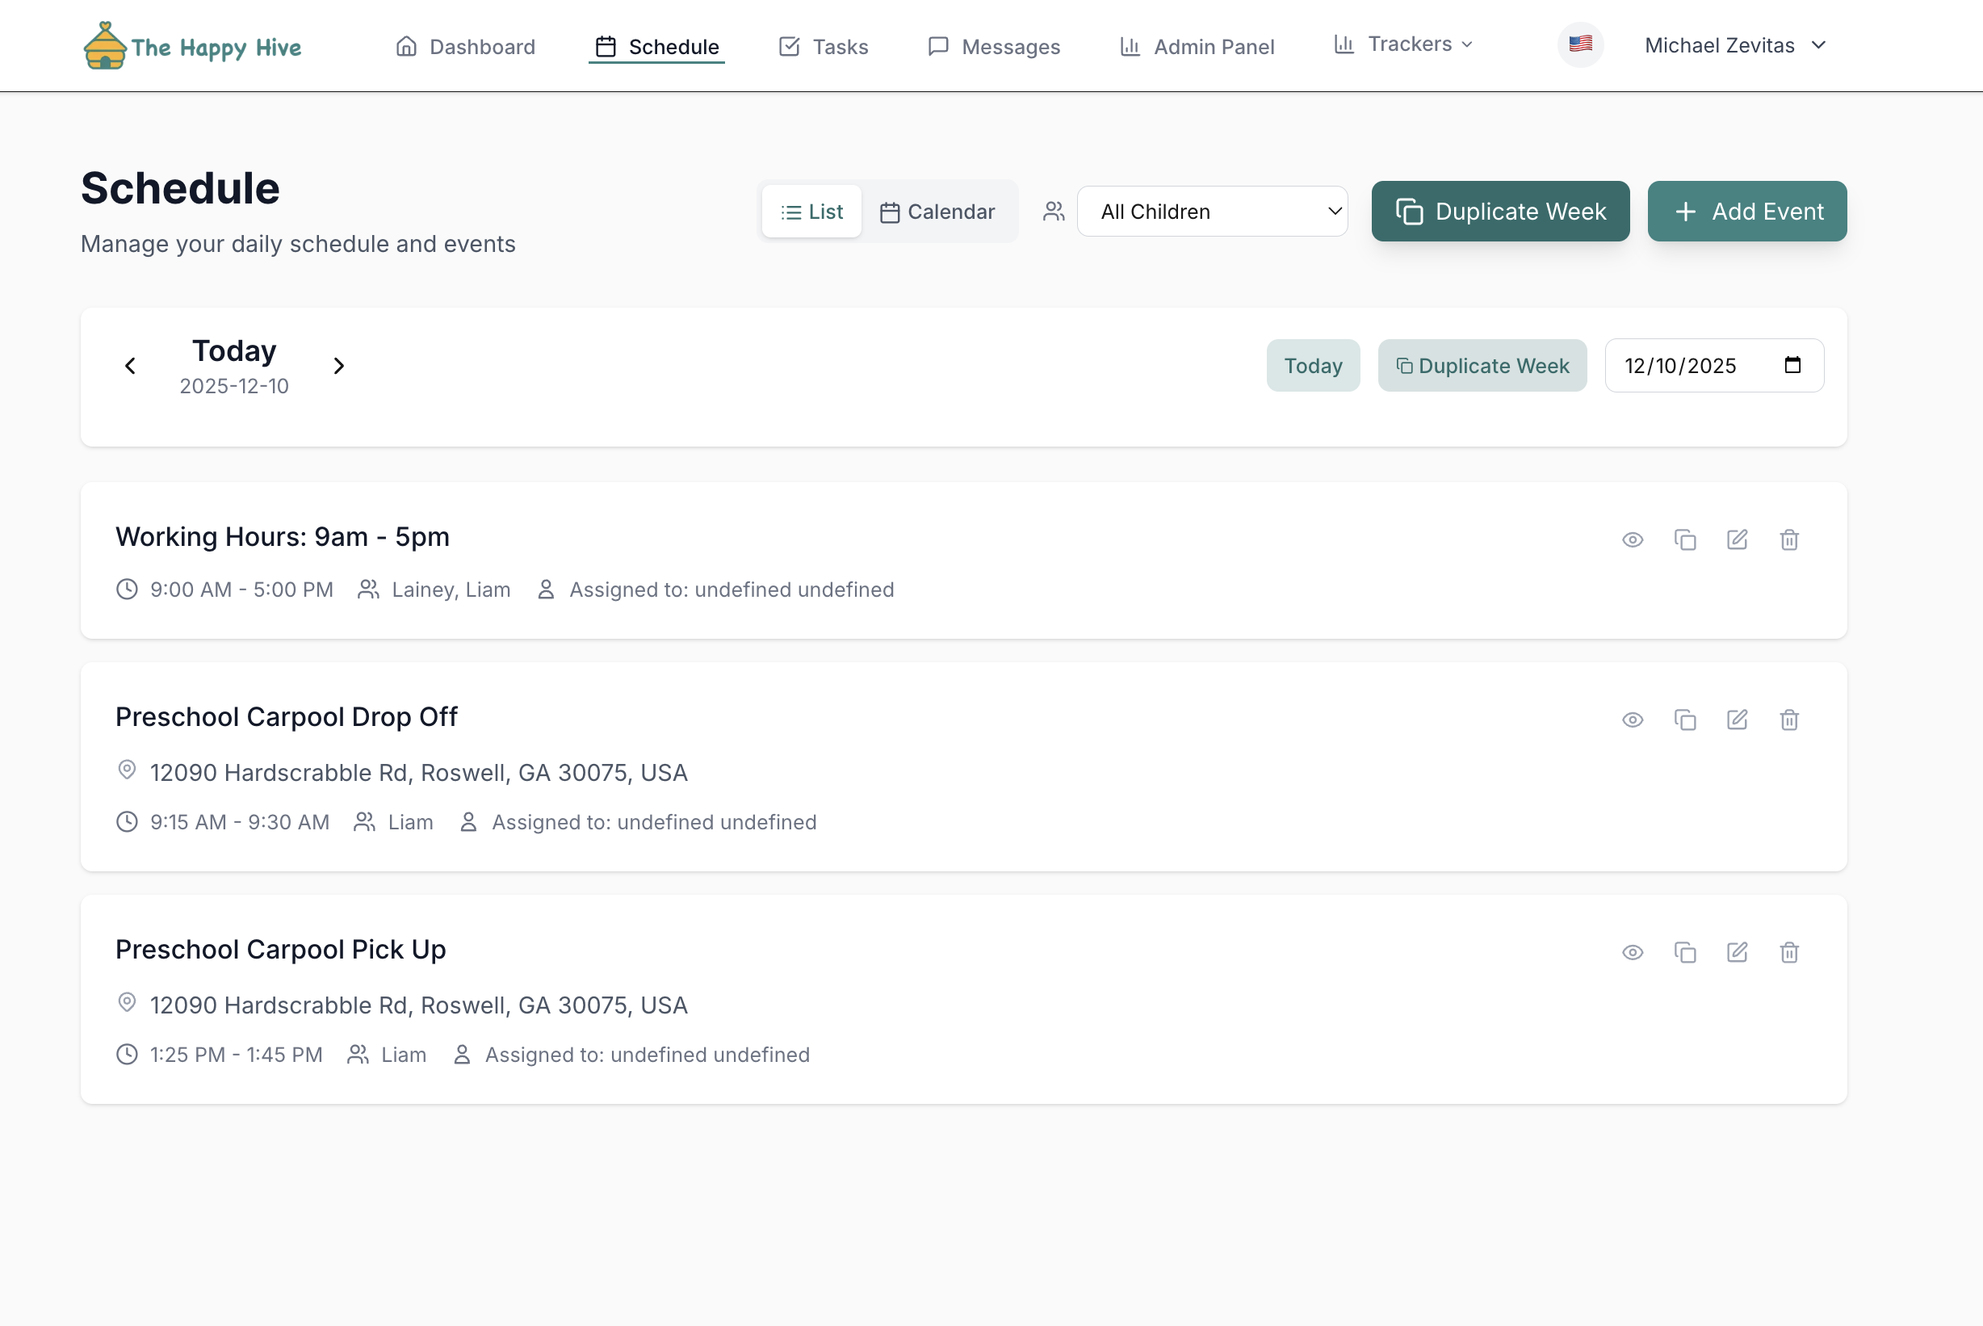
Task: Expand the Trackers menu
Action: click(1403, 44)
